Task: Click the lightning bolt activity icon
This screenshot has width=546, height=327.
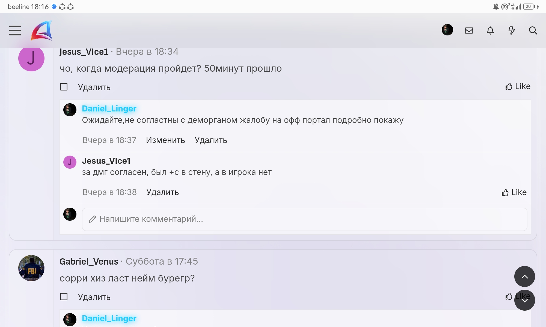Action: pos(511,30)
